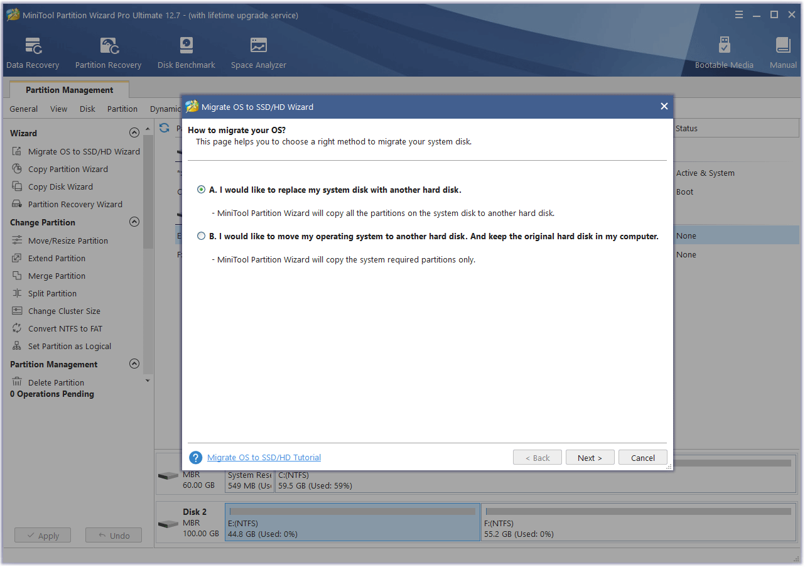Click the Set Partition as Logical icon
Image resolution: width=805 pixels, height=567 pixels.
point(17,346)
